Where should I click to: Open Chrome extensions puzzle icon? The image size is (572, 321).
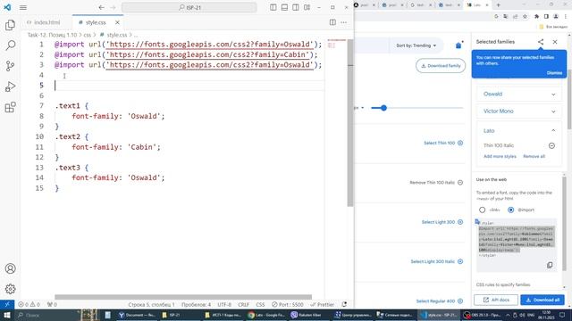point(536,16)
